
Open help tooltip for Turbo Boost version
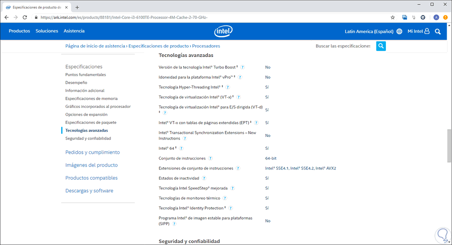(243, 67)
